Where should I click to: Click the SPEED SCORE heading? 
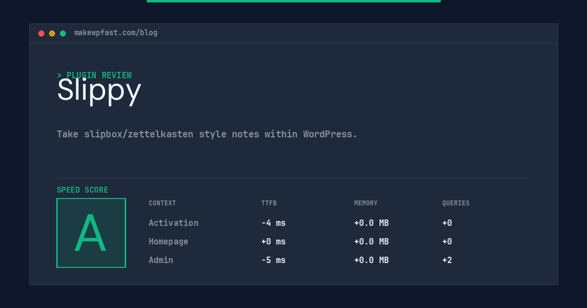(83, 190)
